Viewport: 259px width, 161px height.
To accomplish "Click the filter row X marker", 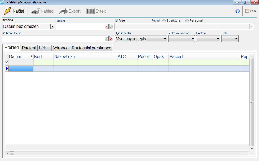I will click(7, 62).
